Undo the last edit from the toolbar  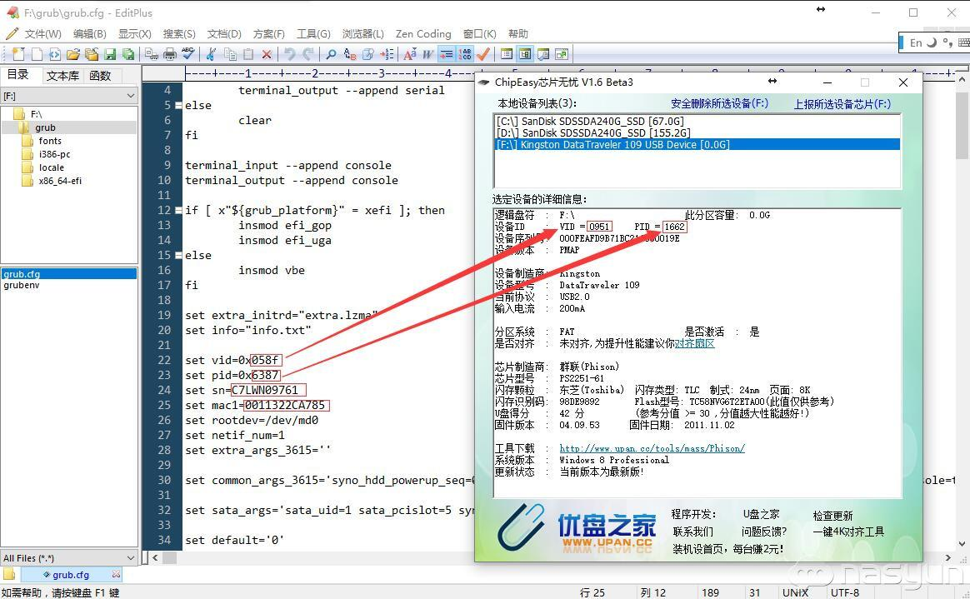pos(289,54)
